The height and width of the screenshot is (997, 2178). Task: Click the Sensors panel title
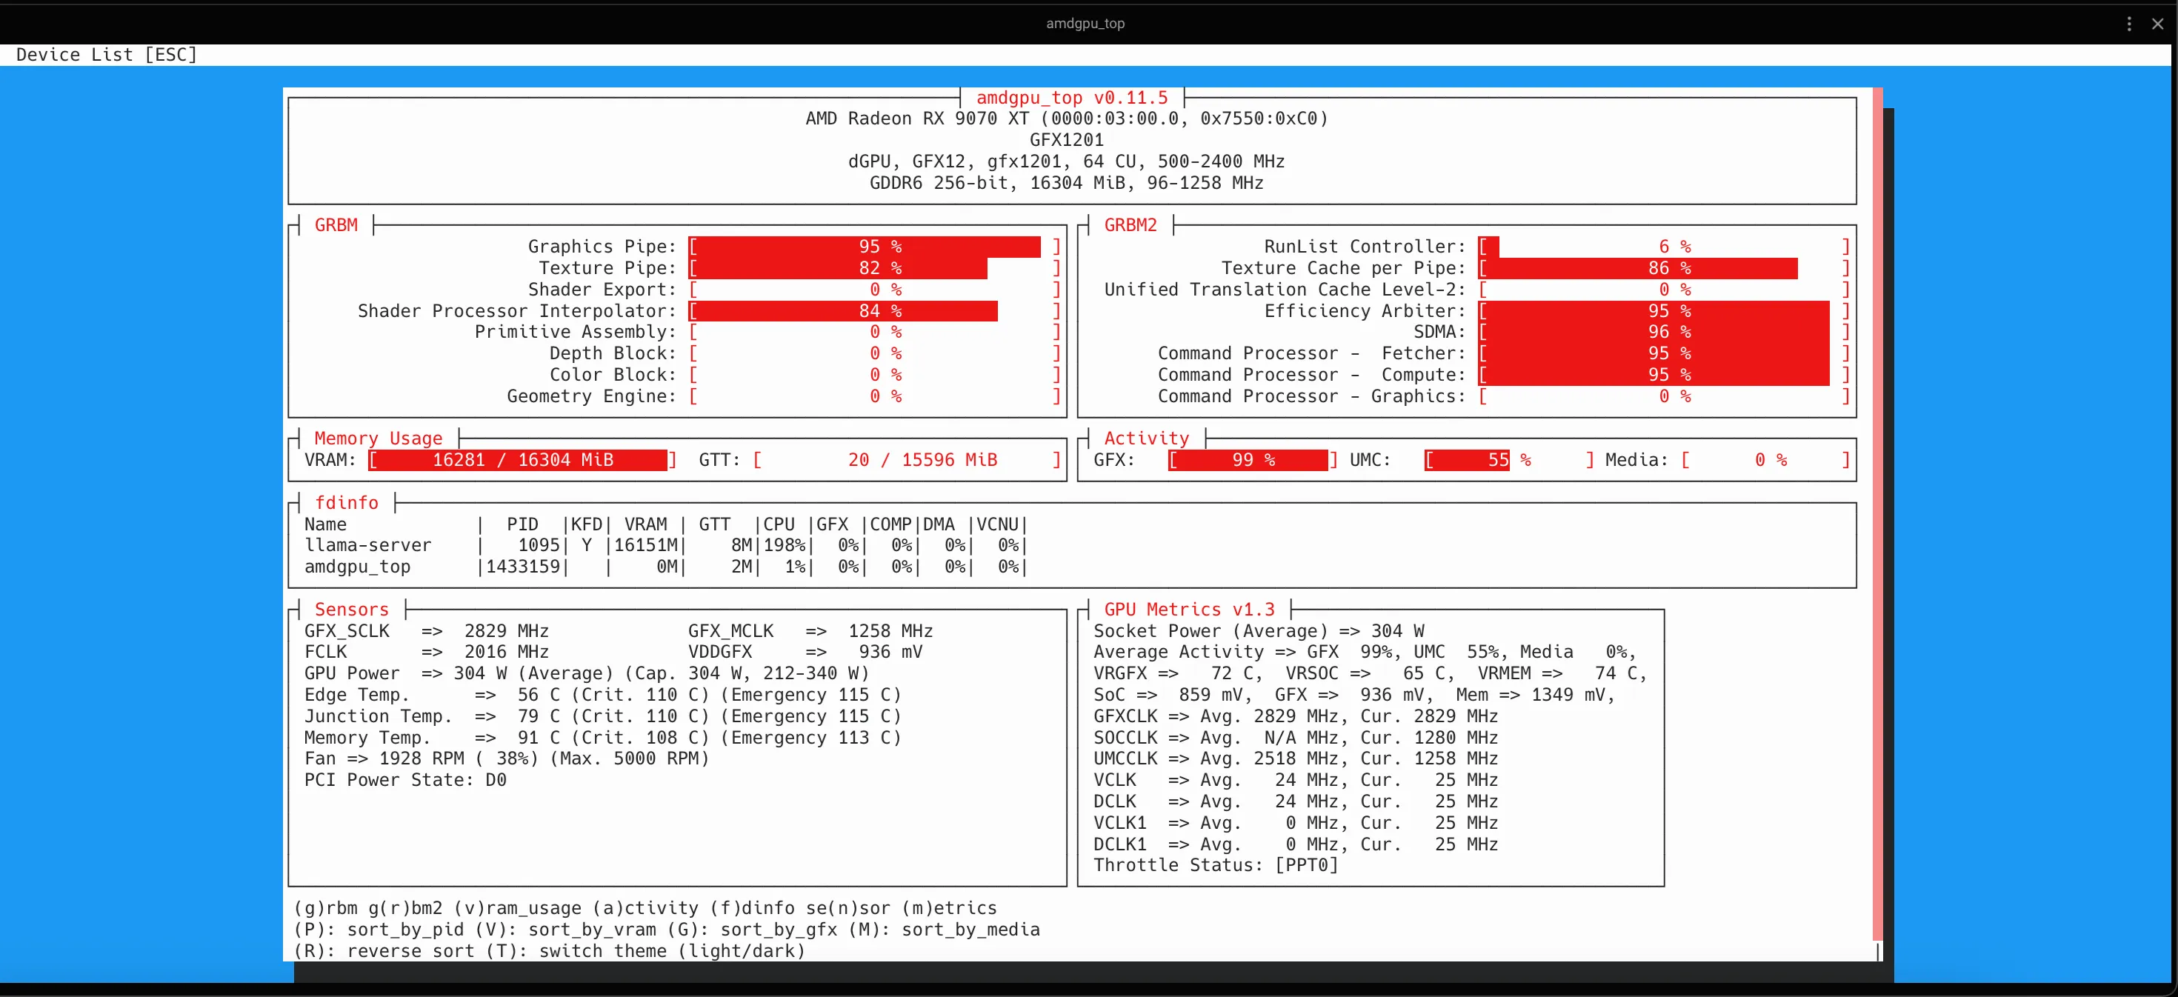[352, 609]
